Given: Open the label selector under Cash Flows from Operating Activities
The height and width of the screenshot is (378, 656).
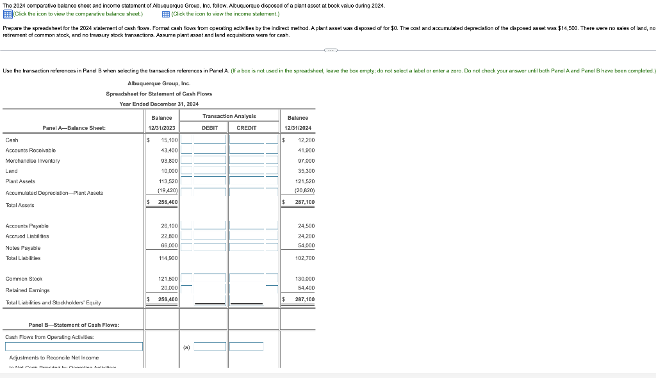Looking at the screenshot, I should click(x=72, y=345).
